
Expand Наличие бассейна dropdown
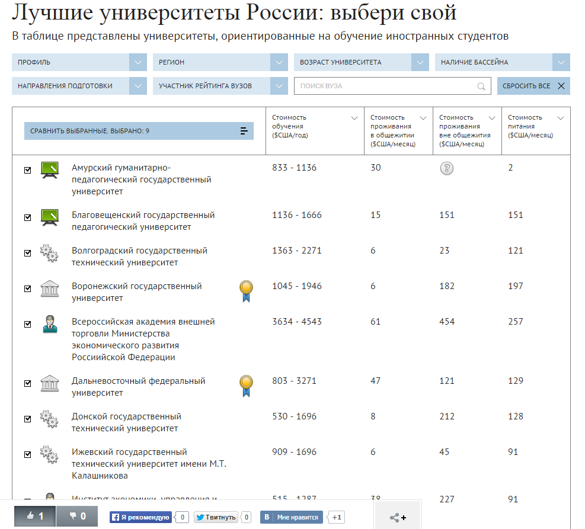[x=502, y=62]
